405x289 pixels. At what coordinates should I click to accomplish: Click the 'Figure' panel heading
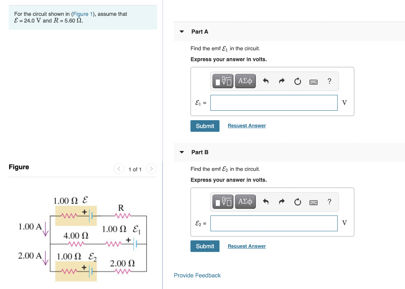pyautogui.click(x=19, y=167)
